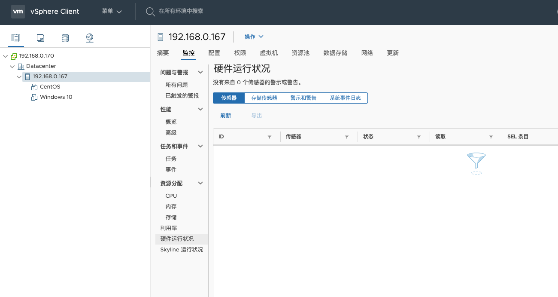This screenshot has height=297, width=558.
Task: Click the ID column filter icon
Action: pyautogui.click(x=270, y=137)
